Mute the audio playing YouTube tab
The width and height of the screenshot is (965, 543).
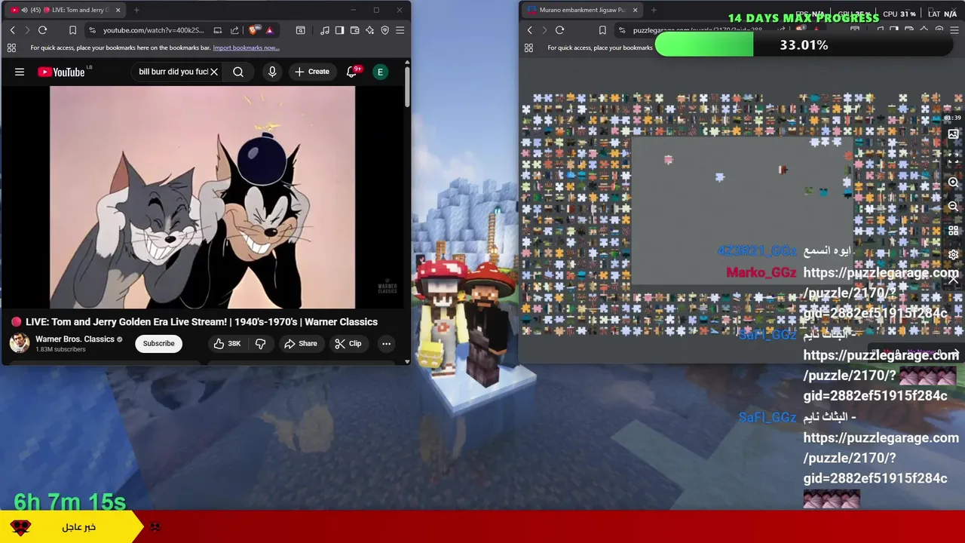(25, 10)
